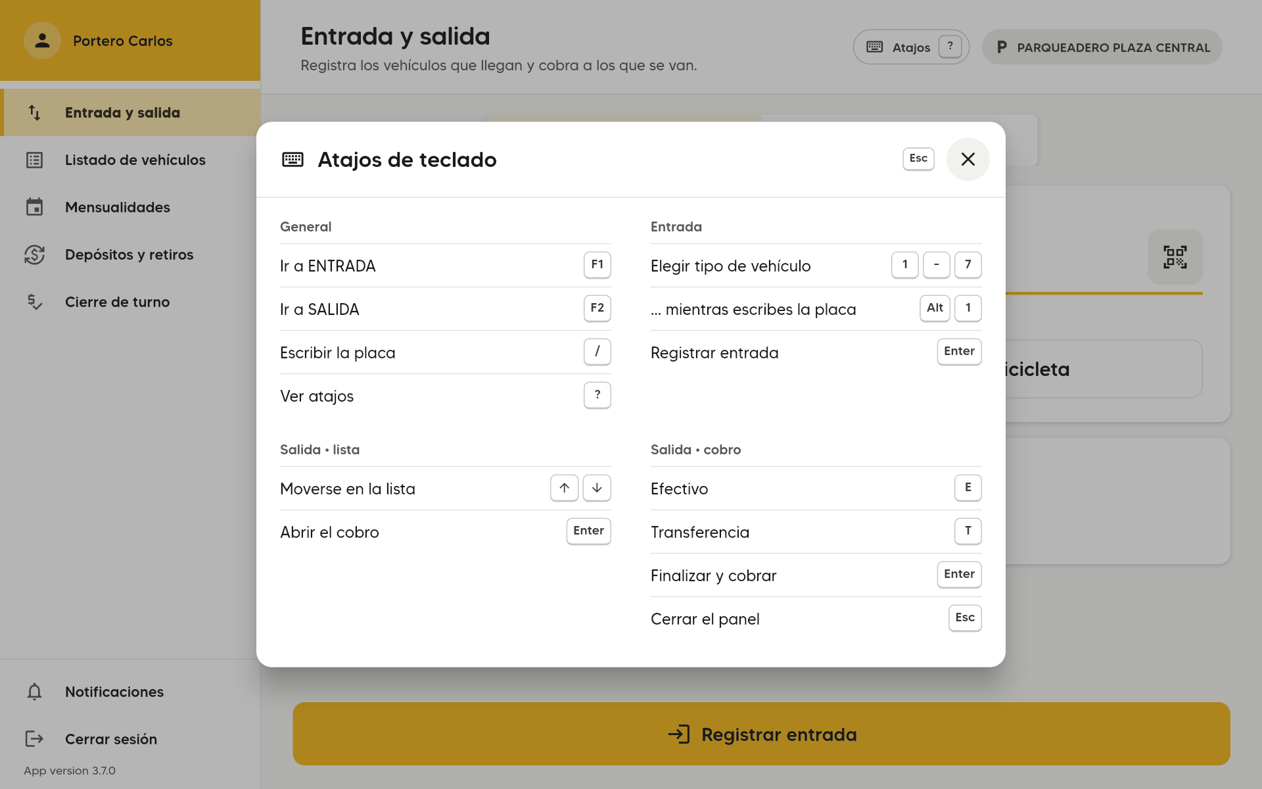Click the keyboard icon beside the Atajos de teclado title

[x=292, y=159]
